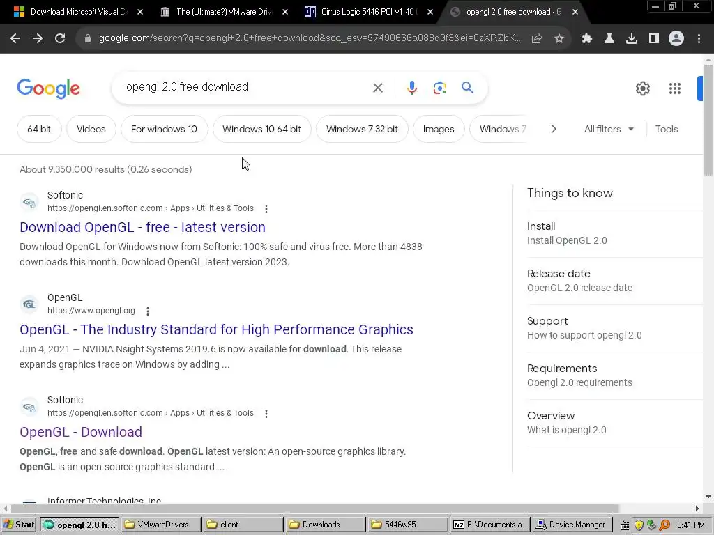Filter results by 64 bit
Viewport: 714px width, 535px height.
click(x=39, y=129)
